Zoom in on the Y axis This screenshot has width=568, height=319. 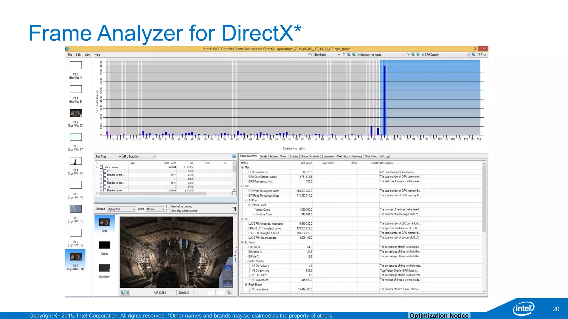pyautogui.click(x=413, y=55)
